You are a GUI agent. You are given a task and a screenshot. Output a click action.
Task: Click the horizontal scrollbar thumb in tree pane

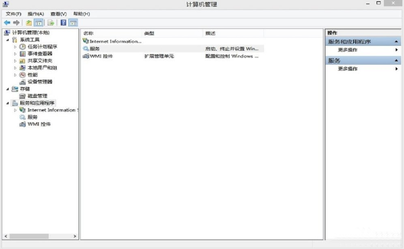(29, 236)
